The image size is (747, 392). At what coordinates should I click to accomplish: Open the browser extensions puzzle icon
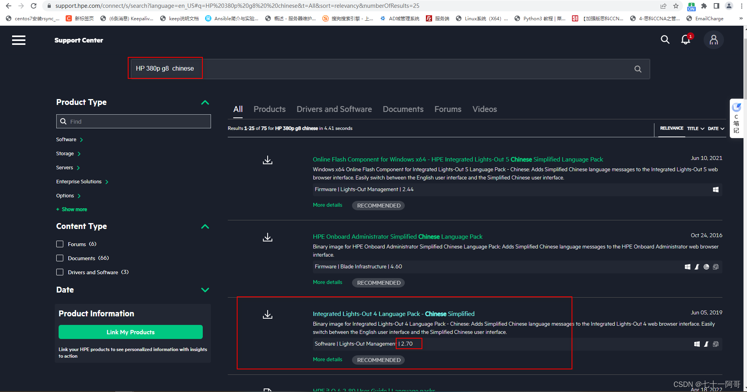[x=704, y=6]
